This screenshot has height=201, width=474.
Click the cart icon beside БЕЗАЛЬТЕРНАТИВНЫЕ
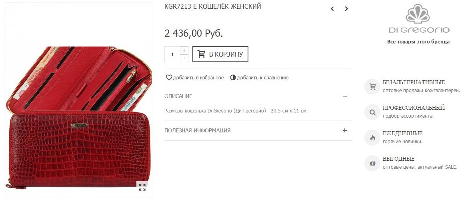(x=372, y=87)
